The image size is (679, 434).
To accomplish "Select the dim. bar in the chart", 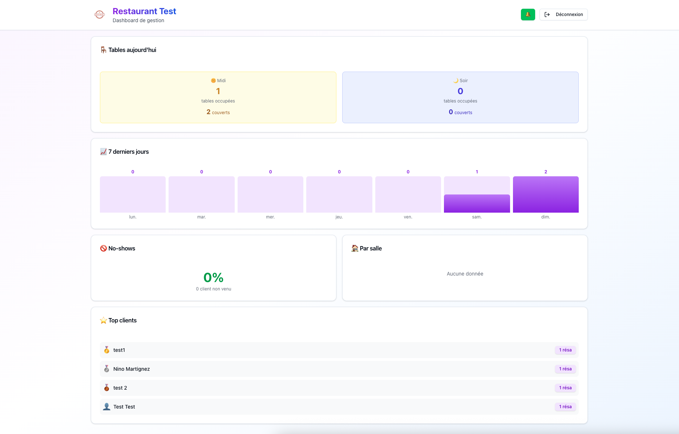I will point(545,194).
